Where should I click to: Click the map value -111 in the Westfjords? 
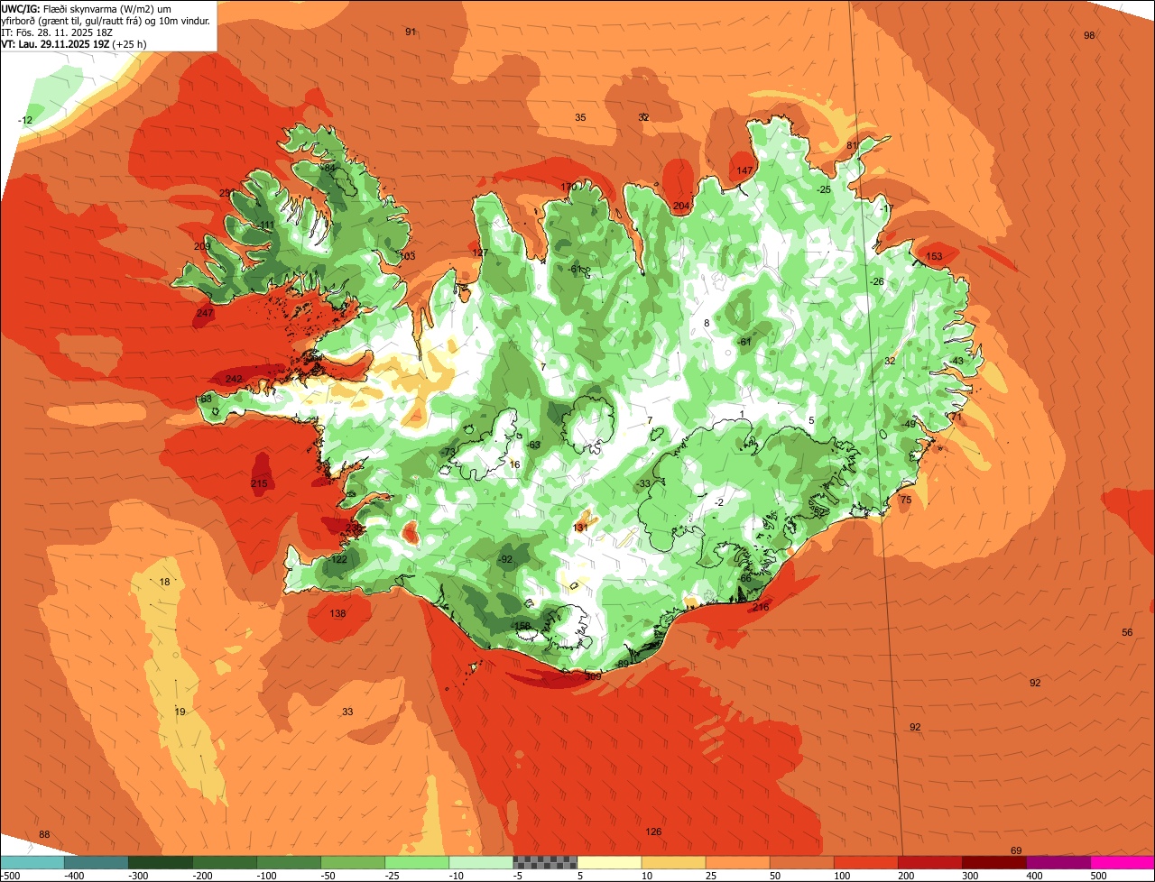[x=264, y=225]
